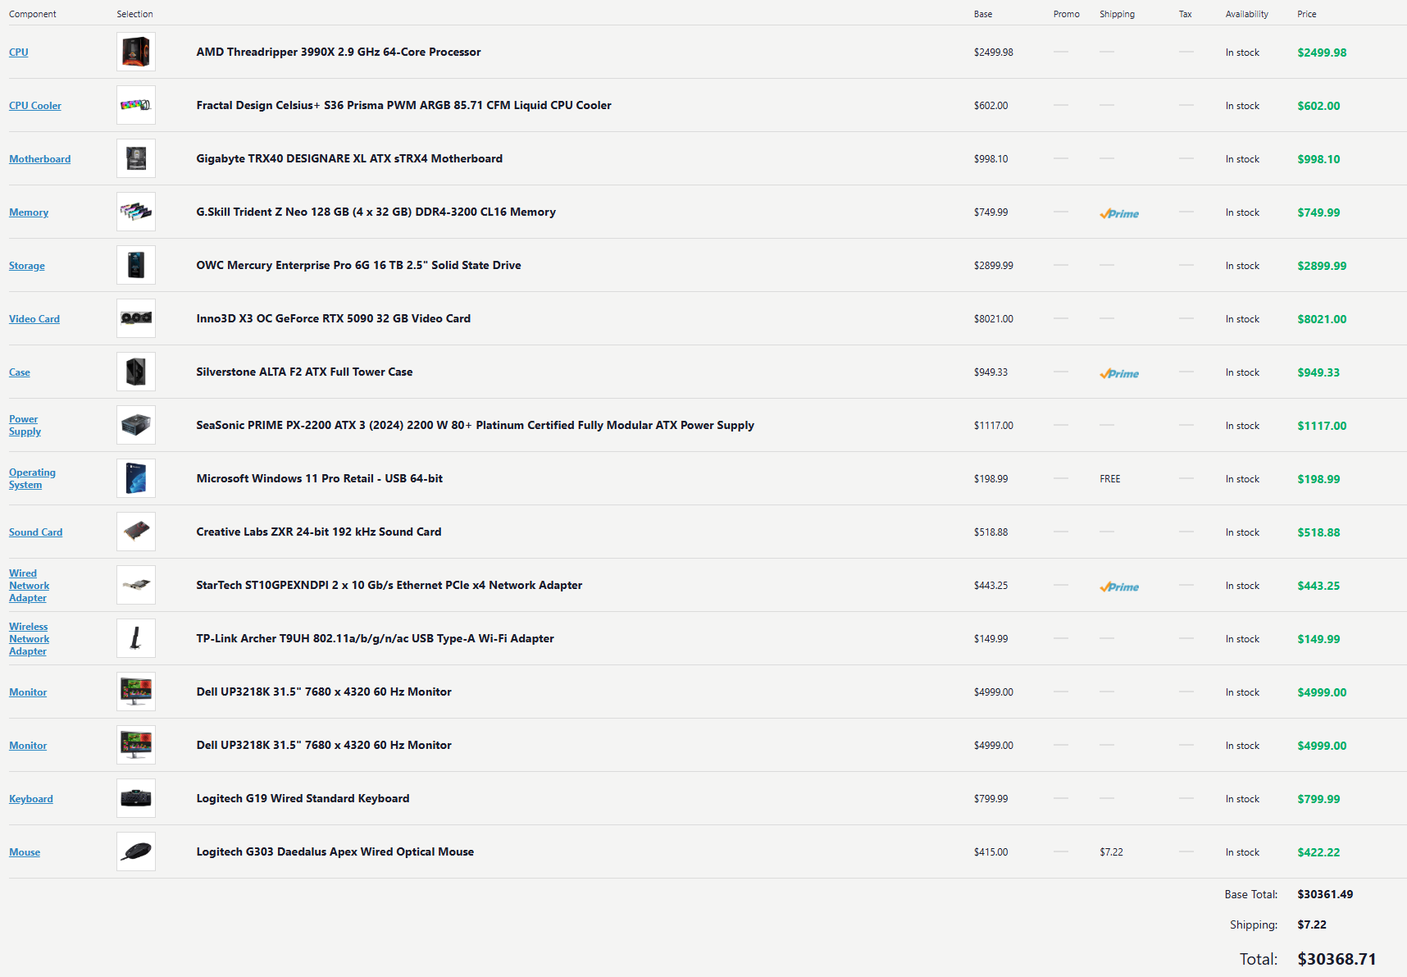Click the $415.00 base price for the mouse
Viewport: 1407px width, 977px height.
coord(991,852)
